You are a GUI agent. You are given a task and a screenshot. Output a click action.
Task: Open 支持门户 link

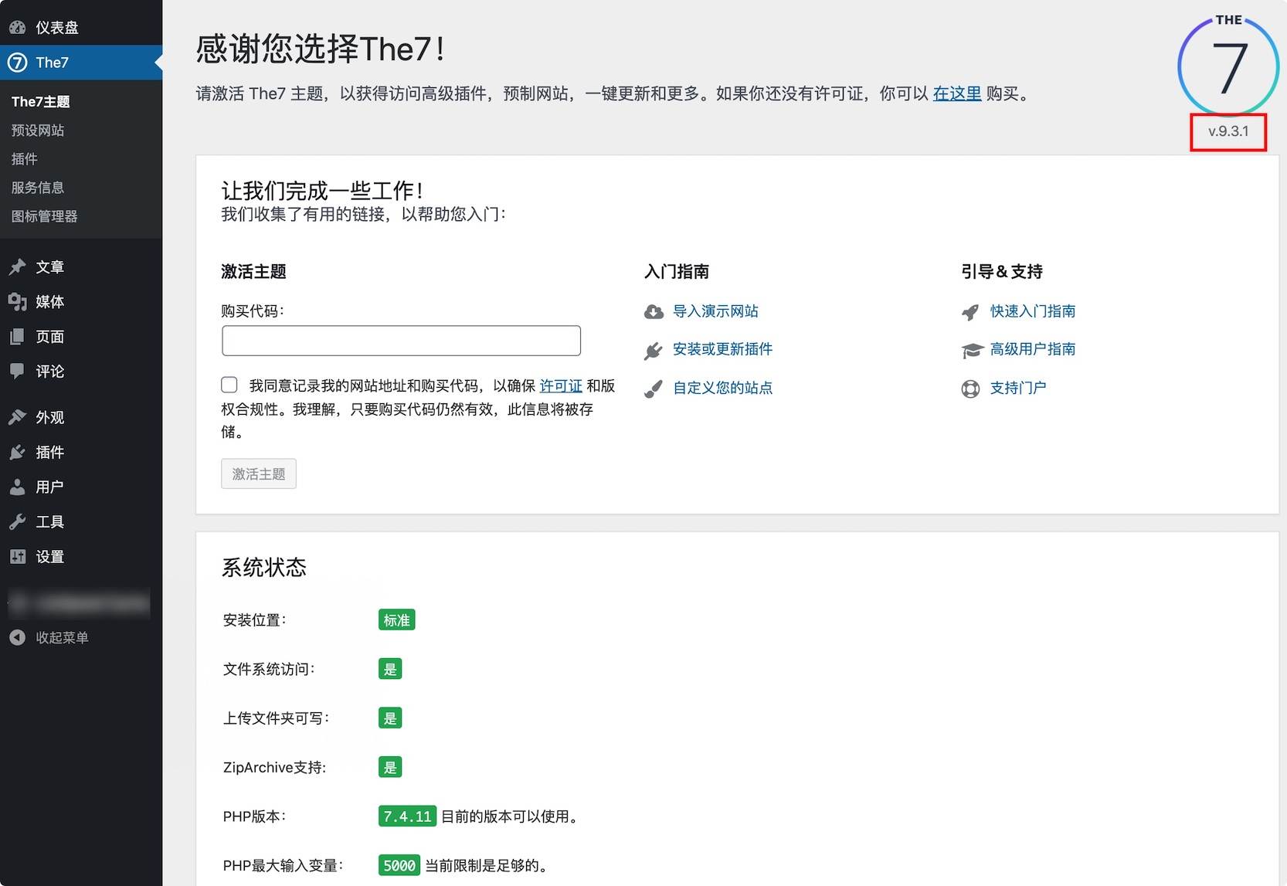click(1018, 388)
